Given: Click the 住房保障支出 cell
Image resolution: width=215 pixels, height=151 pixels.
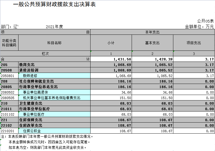Looking at the screenshot, I should 54,120.
